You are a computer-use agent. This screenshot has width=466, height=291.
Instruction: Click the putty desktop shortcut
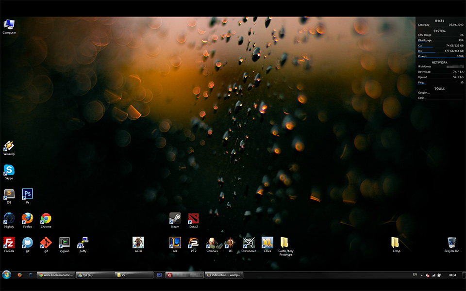coord(83,242)
